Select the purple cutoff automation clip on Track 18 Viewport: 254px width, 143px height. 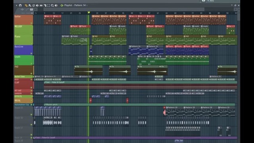click(x=135, y=138)
